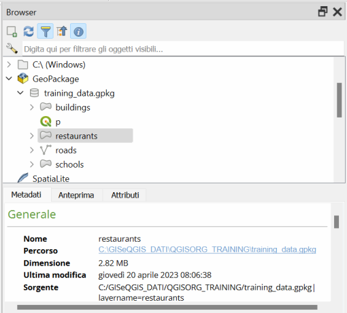Toggle the properties widget info button
The width and height of the screenshot is (347, 313).
(78, 31)
